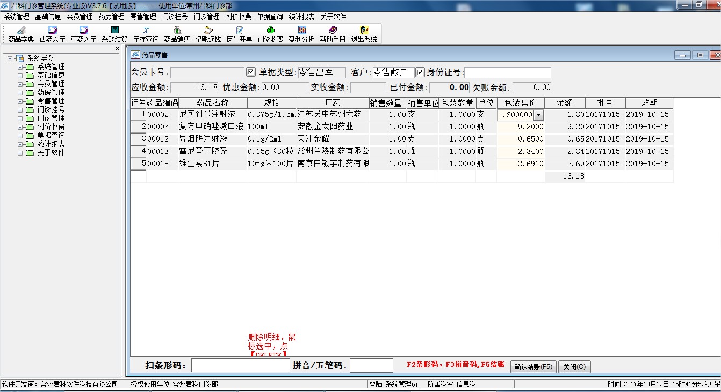Click the 关闭(C) button

tap(575, 367)
